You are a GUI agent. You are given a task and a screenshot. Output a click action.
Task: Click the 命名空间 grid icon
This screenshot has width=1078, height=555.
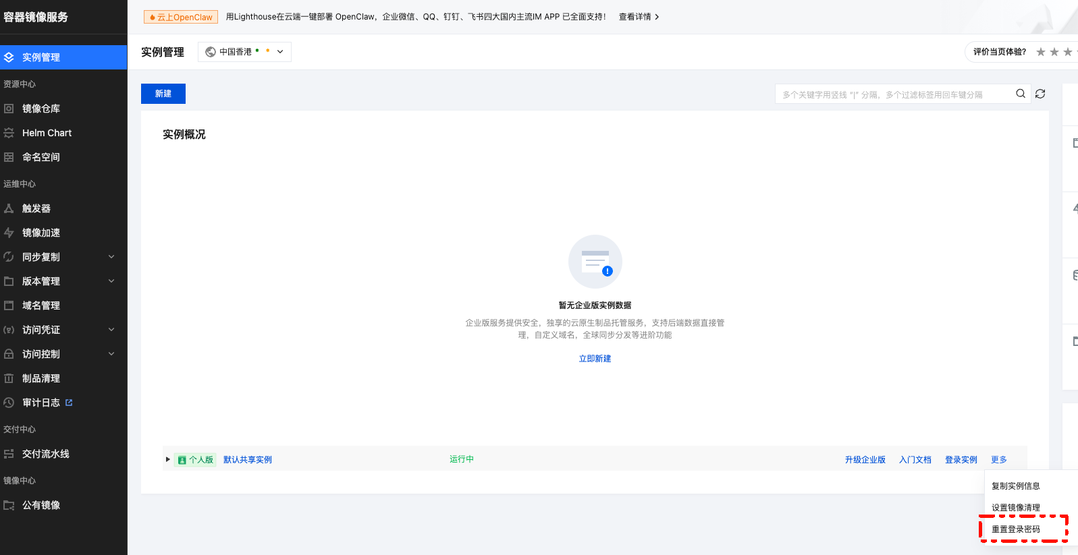pos(9,157)
